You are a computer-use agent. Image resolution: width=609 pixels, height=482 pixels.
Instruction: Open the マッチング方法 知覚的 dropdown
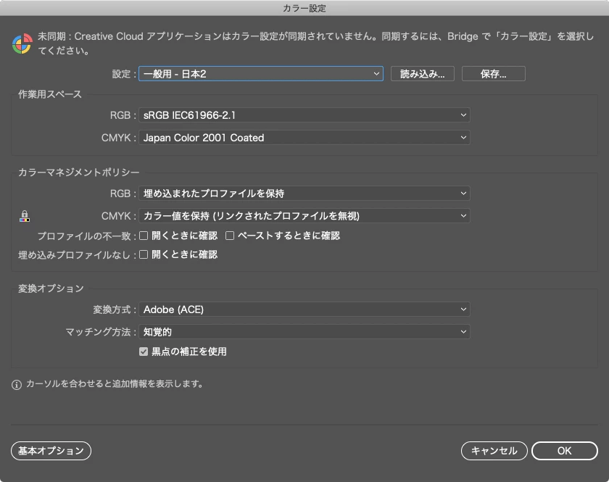click(x=304, y=332)
